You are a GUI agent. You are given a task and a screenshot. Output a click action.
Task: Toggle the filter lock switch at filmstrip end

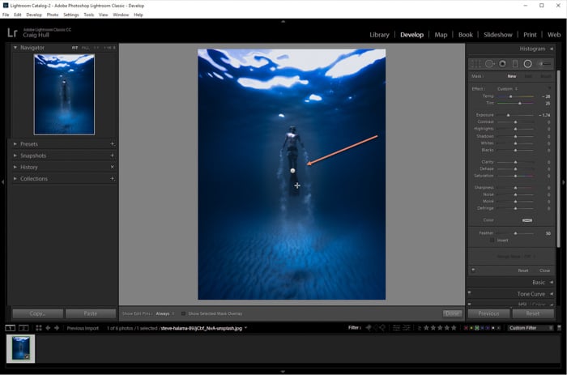coord(559,328)
